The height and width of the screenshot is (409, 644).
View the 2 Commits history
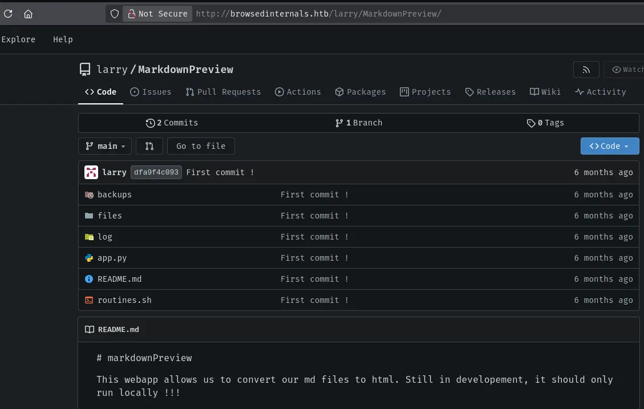(x=172, y=123)
